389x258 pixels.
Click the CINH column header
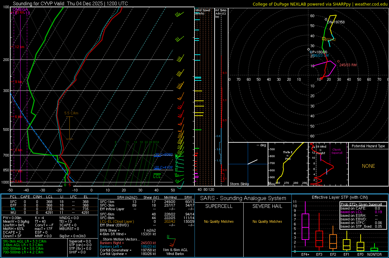[38, 197]
